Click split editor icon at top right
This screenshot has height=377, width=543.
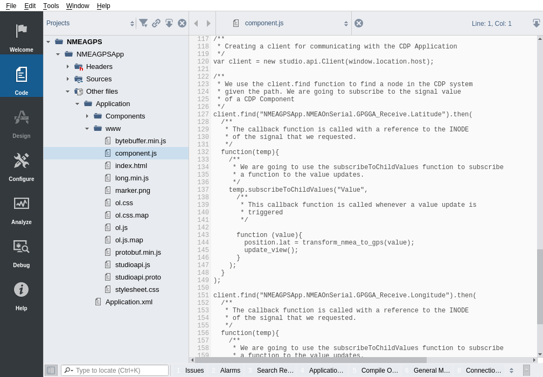(x=536, y=23)
